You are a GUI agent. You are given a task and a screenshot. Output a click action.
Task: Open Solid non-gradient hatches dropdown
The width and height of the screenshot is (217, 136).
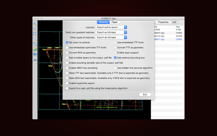click(111, 32)
